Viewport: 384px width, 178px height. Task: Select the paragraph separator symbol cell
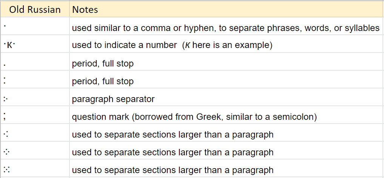click(x=35, y=97)
